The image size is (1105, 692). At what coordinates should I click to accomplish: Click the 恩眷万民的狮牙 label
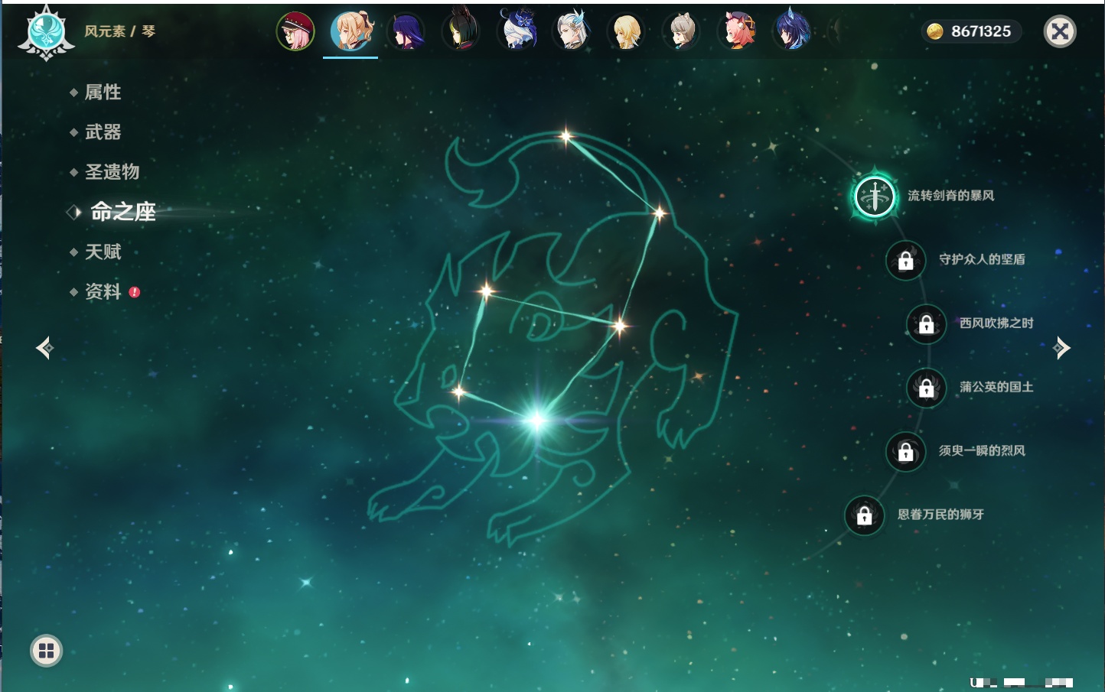[941, 515]
